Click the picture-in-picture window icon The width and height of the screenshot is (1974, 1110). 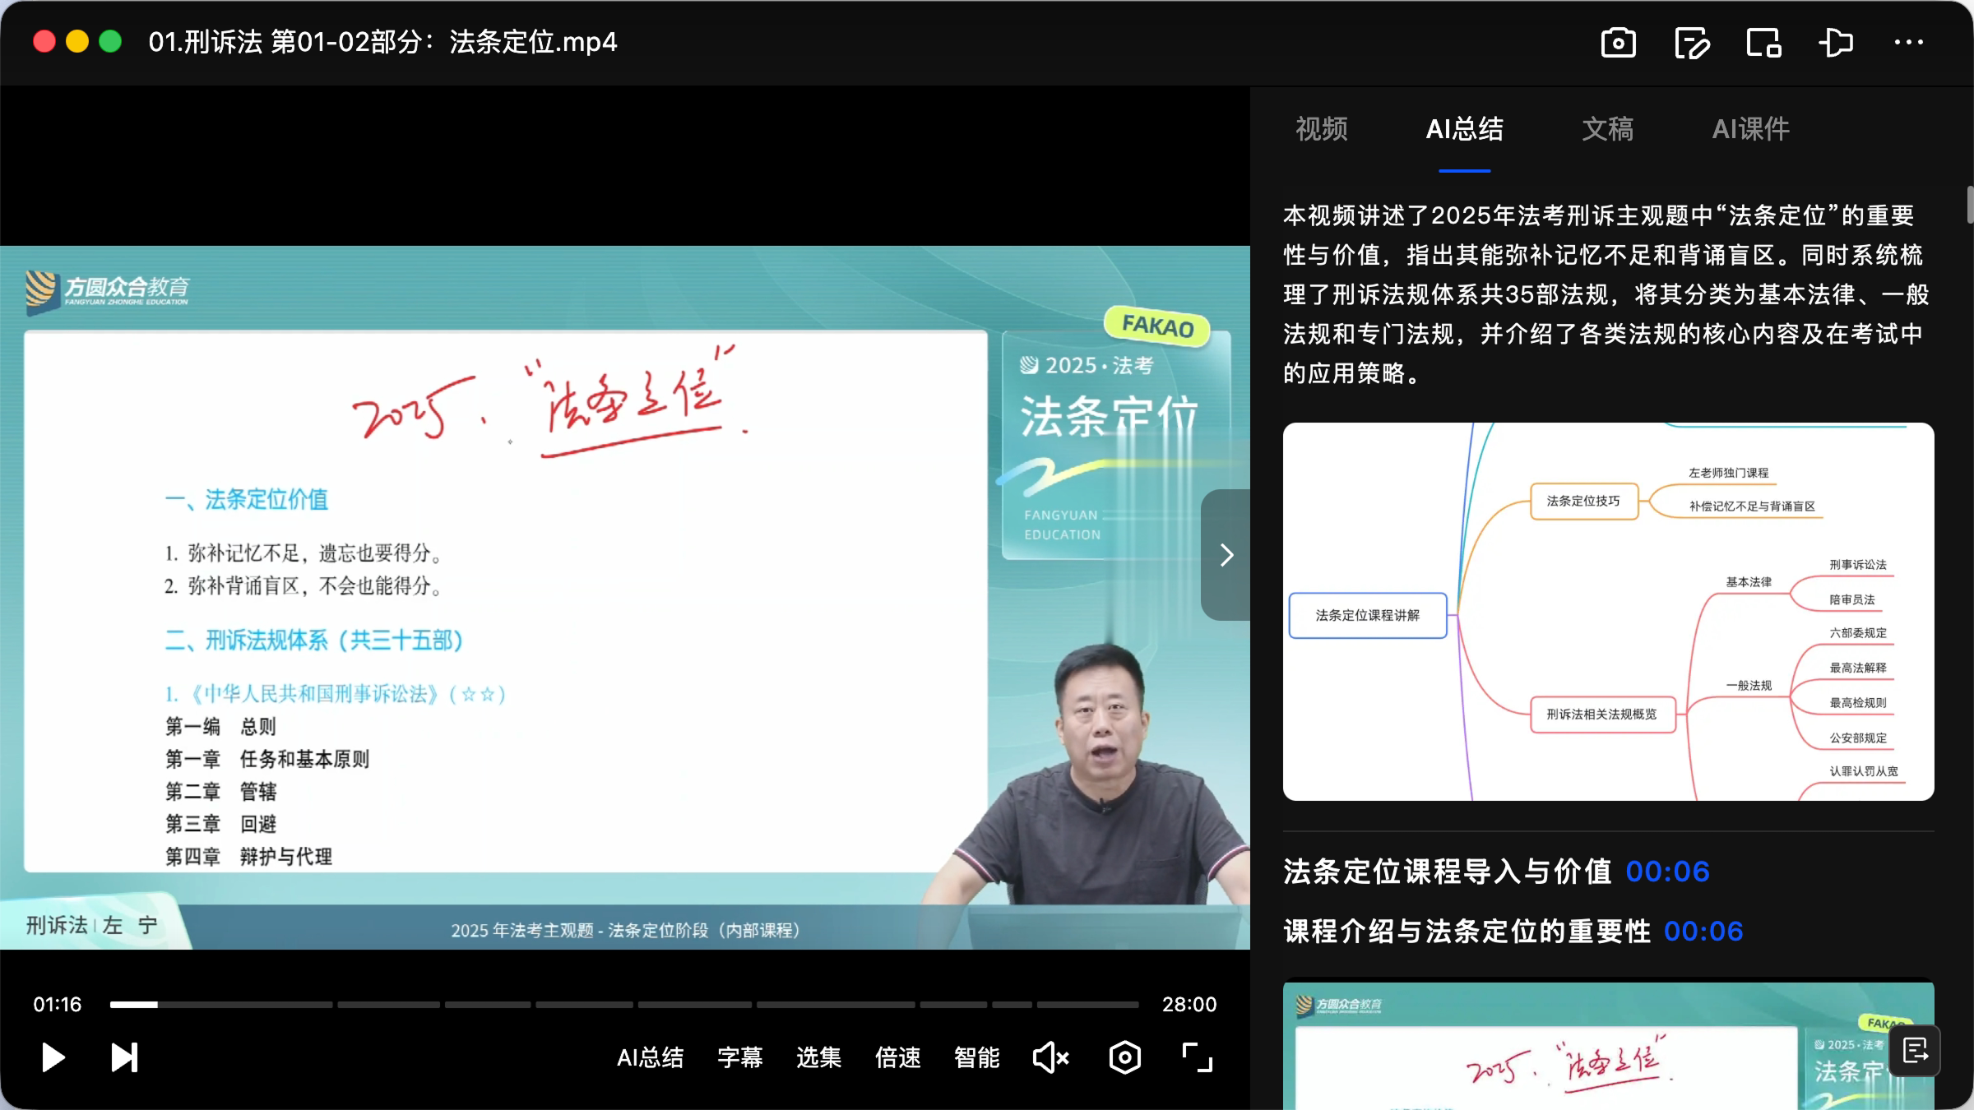[1763, 43]
